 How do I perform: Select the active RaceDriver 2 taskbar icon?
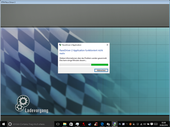[114, 124]
